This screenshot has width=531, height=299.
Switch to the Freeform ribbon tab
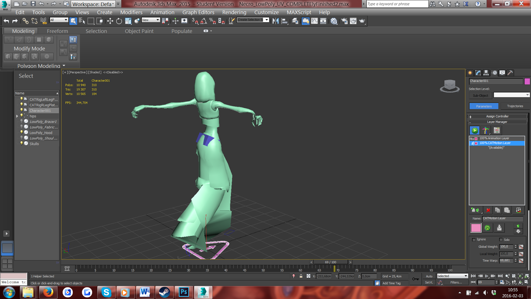tap(57, 31)
